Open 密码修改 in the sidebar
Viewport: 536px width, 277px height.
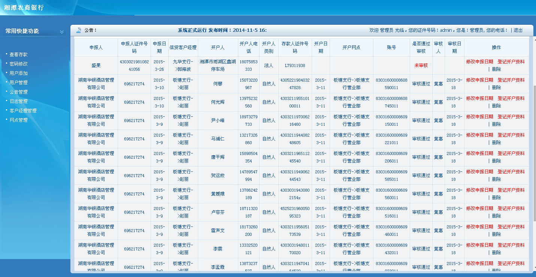[18, 64]
